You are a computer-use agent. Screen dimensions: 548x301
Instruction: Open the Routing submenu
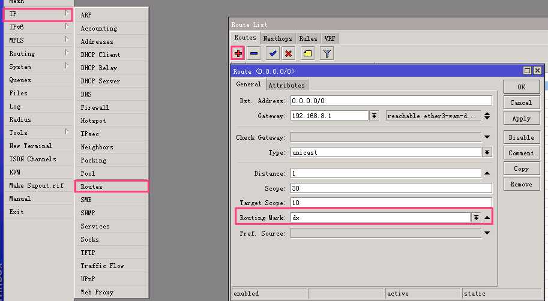tap(38, 53)
